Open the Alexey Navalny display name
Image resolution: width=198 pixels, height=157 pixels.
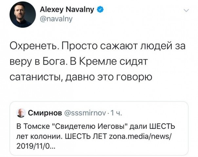(x=68, y=11)
